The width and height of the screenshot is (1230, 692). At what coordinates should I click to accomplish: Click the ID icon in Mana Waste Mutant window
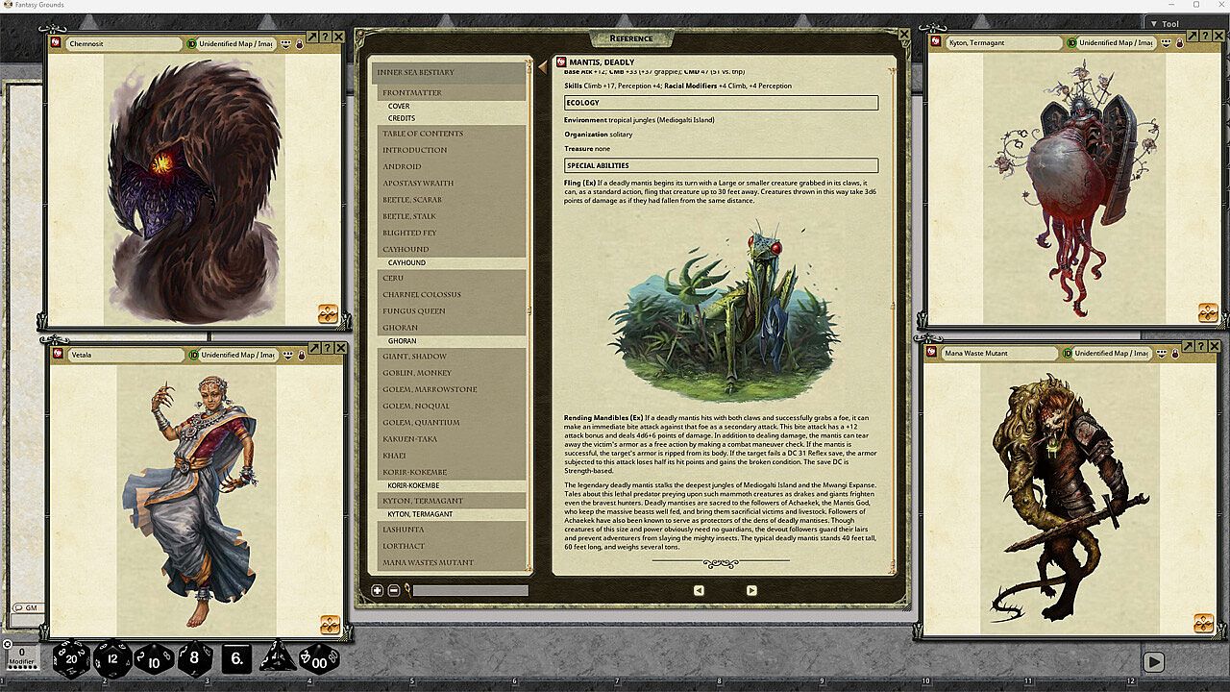(x=1067, y=353)
